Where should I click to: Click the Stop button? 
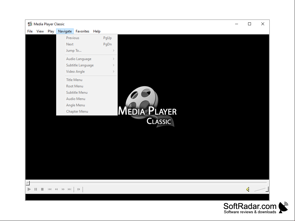click(x=42, y=189)
